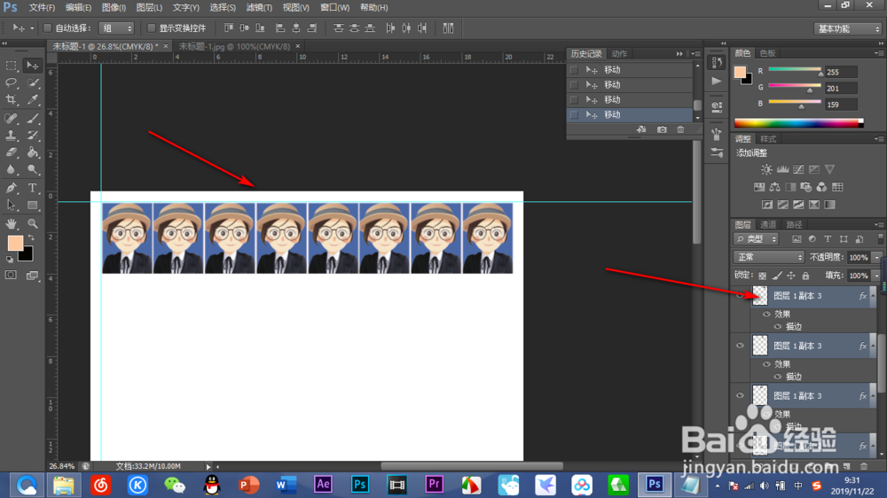Click the R color slider
The height and width of the screenshot is (498, 887).
(x=795, y=69)
